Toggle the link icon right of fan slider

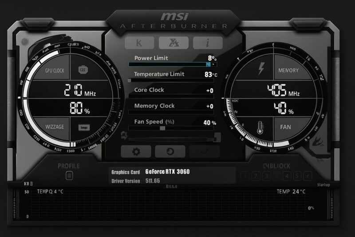(x=217, y=137)
